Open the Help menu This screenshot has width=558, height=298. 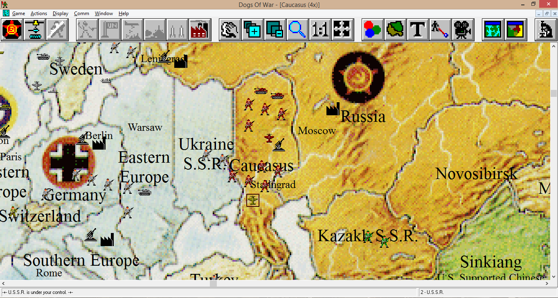[124, 13]
